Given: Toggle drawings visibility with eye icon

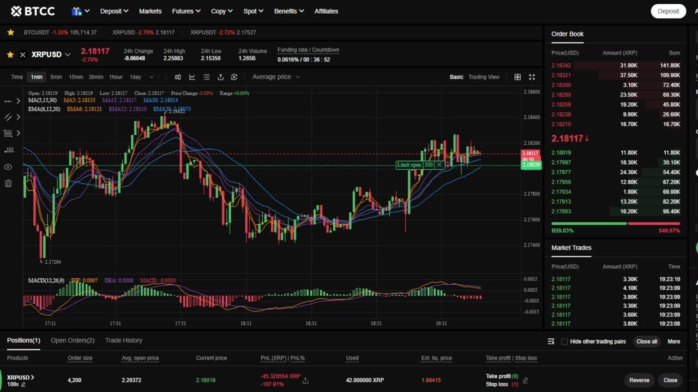Looking at the screenshot, I should coord(8,167).
